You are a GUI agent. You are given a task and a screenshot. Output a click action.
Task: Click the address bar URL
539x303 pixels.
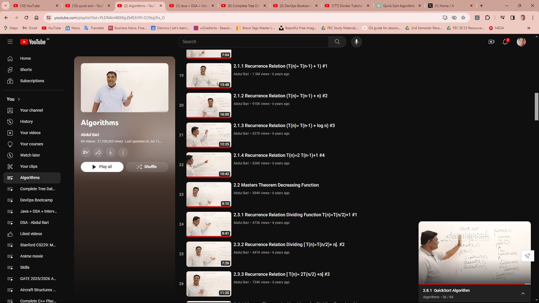109,18
